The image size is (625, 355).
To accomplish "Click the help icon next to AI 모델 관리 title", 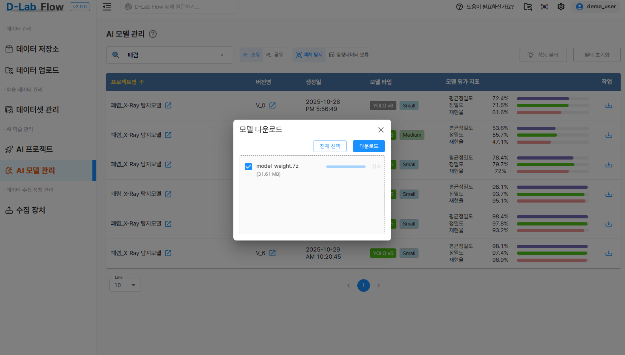I will [x=153, y=34].
